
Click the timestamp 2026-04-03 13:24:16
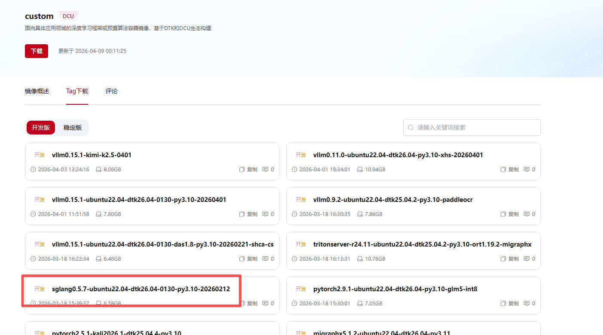pyautogui.click(x=64, y=170)
